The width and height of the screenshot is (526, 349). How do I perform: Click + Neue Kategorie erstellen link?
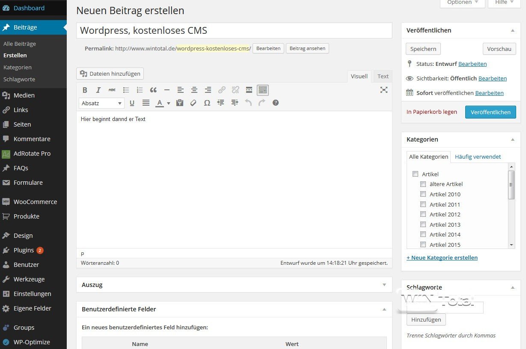pos(442,257)
